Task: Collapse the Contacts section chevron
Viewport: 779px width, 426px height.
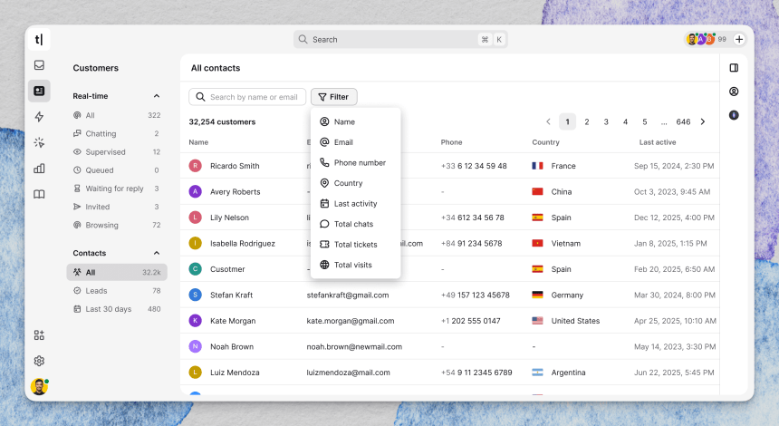Action: 157,253
